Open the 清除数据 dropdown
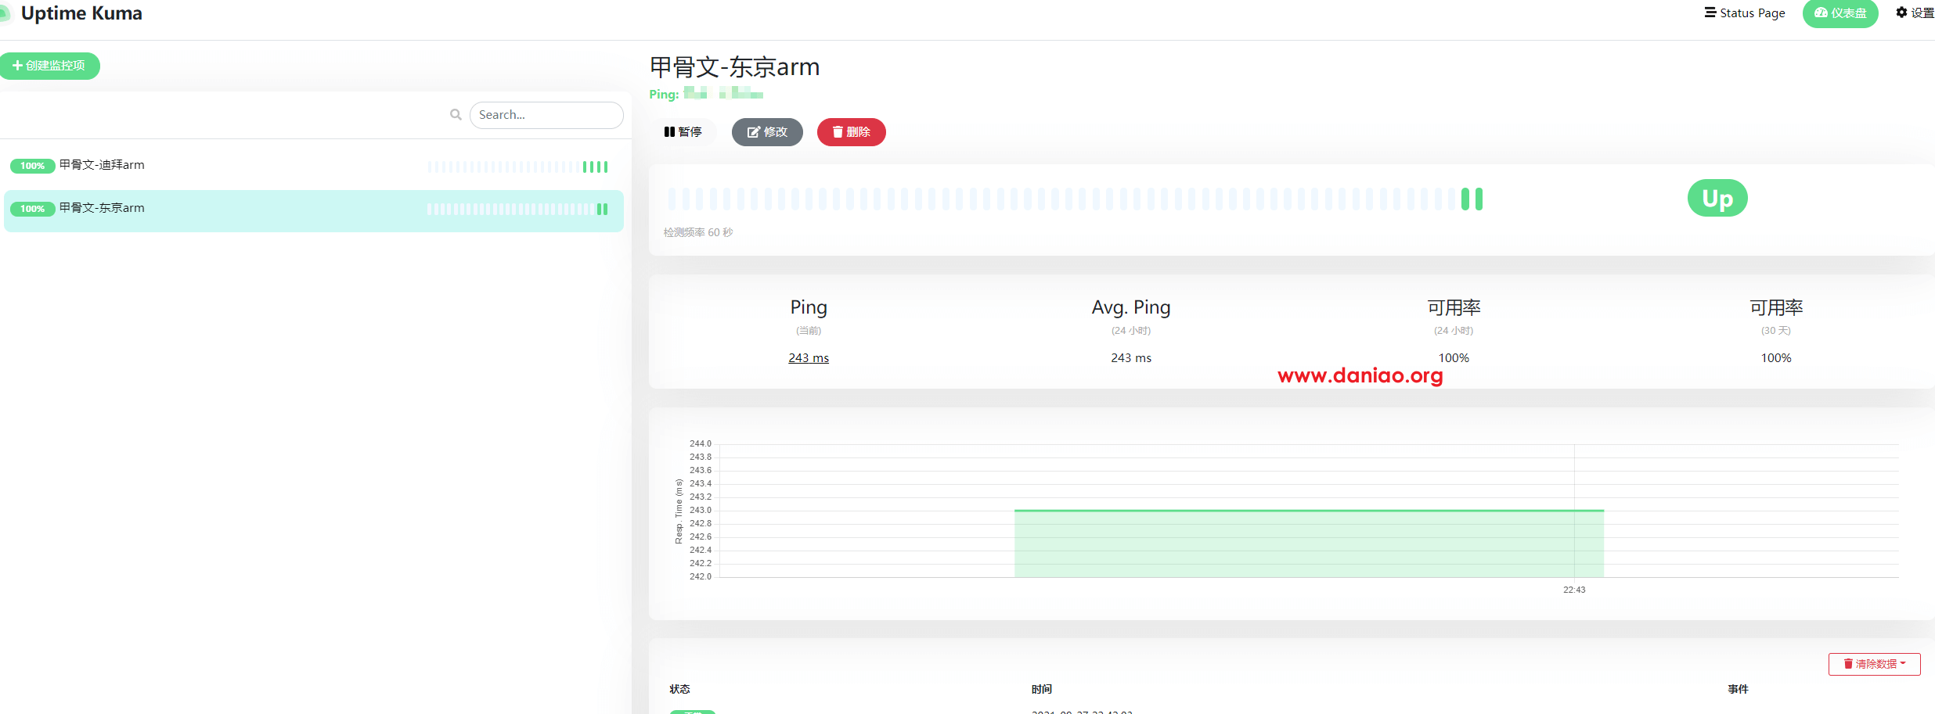This screenshot has height=714, width=1935. point(1875,664)
